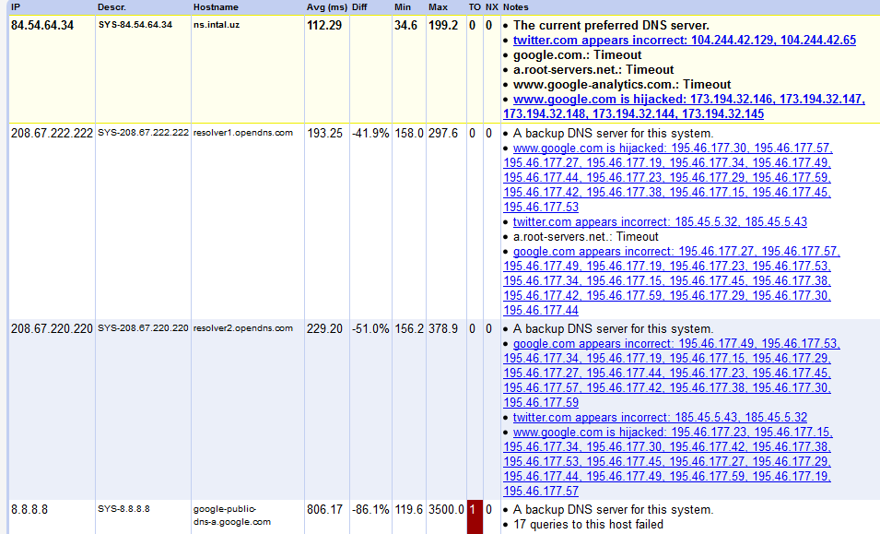This screenshot has height=534, width=880.
Task: Click average value 112.29
Action: pos(324,25)
